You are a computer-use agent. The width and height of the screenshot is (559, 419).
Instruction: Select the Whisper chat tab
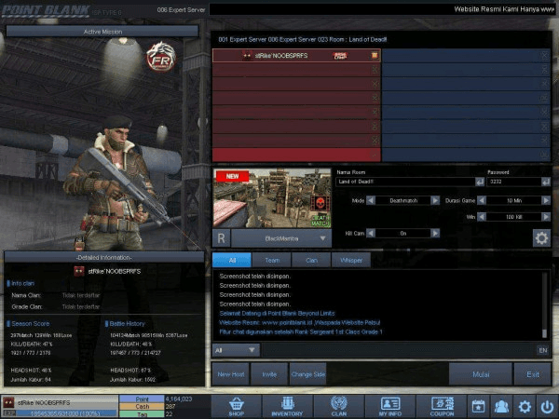coord(351,260)
